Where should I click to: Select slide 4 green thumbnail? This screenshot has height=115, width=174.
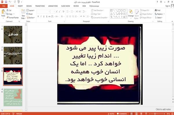click(13, 97)
